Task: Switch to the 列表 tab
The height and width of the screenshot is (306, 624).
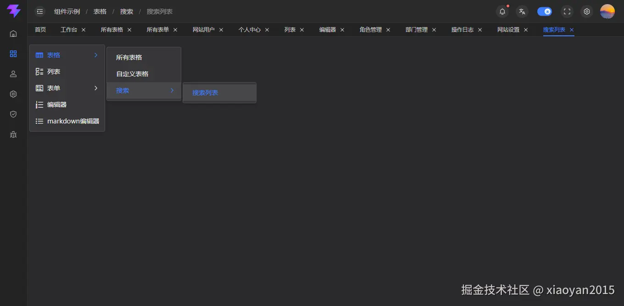Action: 290,30
